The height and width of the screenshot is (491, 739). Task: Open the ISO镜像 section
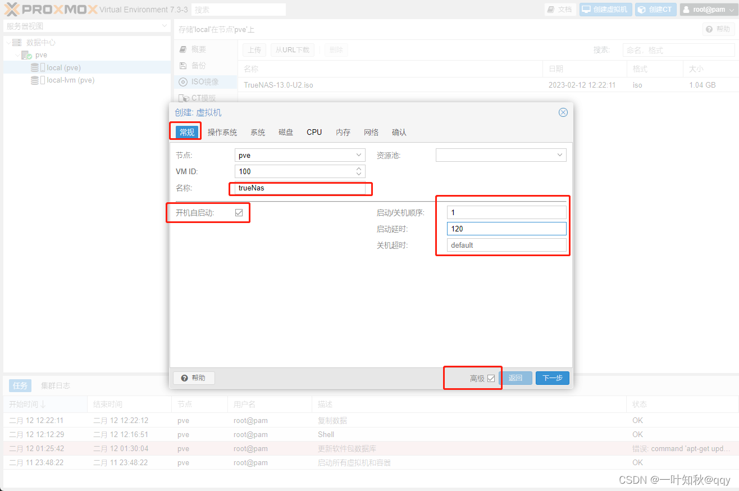pyautogui.click(x=206, y=82)
